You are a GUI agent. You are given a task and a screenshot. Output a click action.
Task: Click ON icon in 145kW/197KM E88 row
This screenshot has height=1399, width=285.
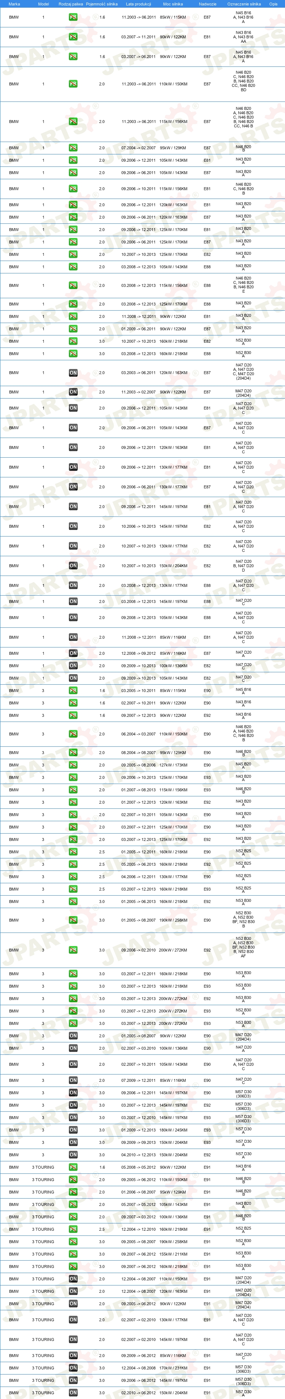pyautogui.click(x=73, y=601)
